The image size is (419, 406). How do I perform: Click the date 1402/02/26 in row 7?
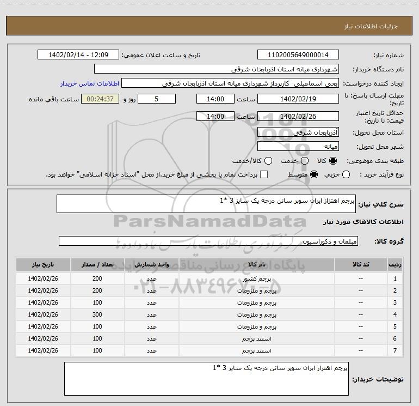click(43, 350)
